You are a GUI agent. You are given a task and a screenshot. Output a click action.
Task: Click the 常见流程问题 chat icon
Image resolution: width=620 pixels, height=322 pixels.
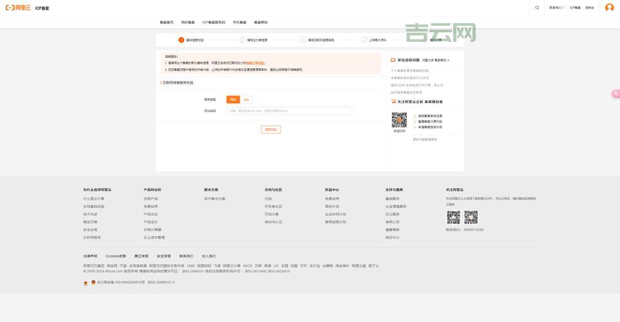coord(393,60)
